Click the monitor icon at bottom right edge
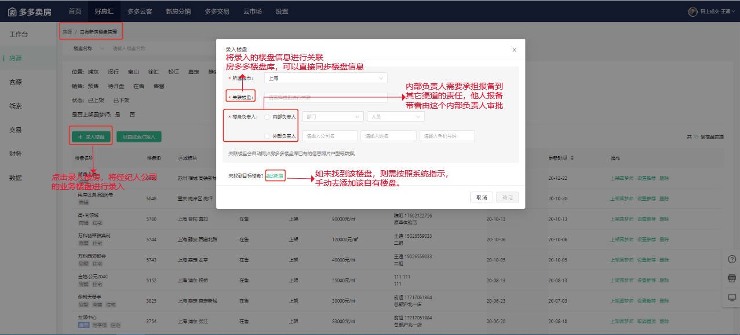This screenshot has height=335, width=740. tap(731, 297)
